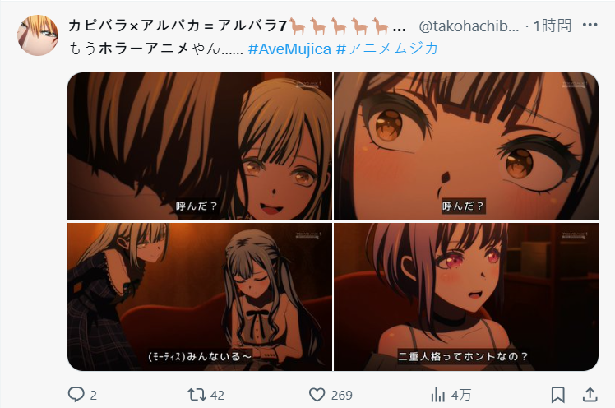Screen dimensions: 615x408
Task: Open the #アニメムジカ hashtag link
Action: click(x=387, y=49)
